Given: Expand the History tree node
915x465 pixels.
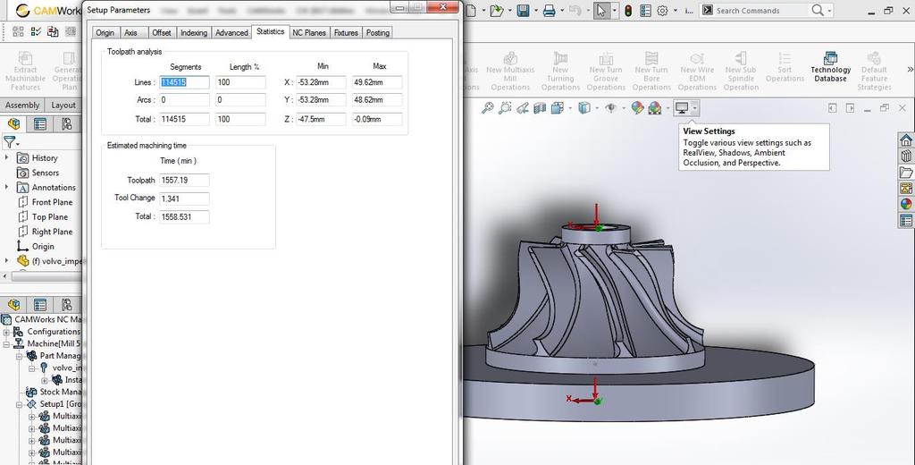Looking at the screenshot, I should pyautogui.click(x=6, y=157).
